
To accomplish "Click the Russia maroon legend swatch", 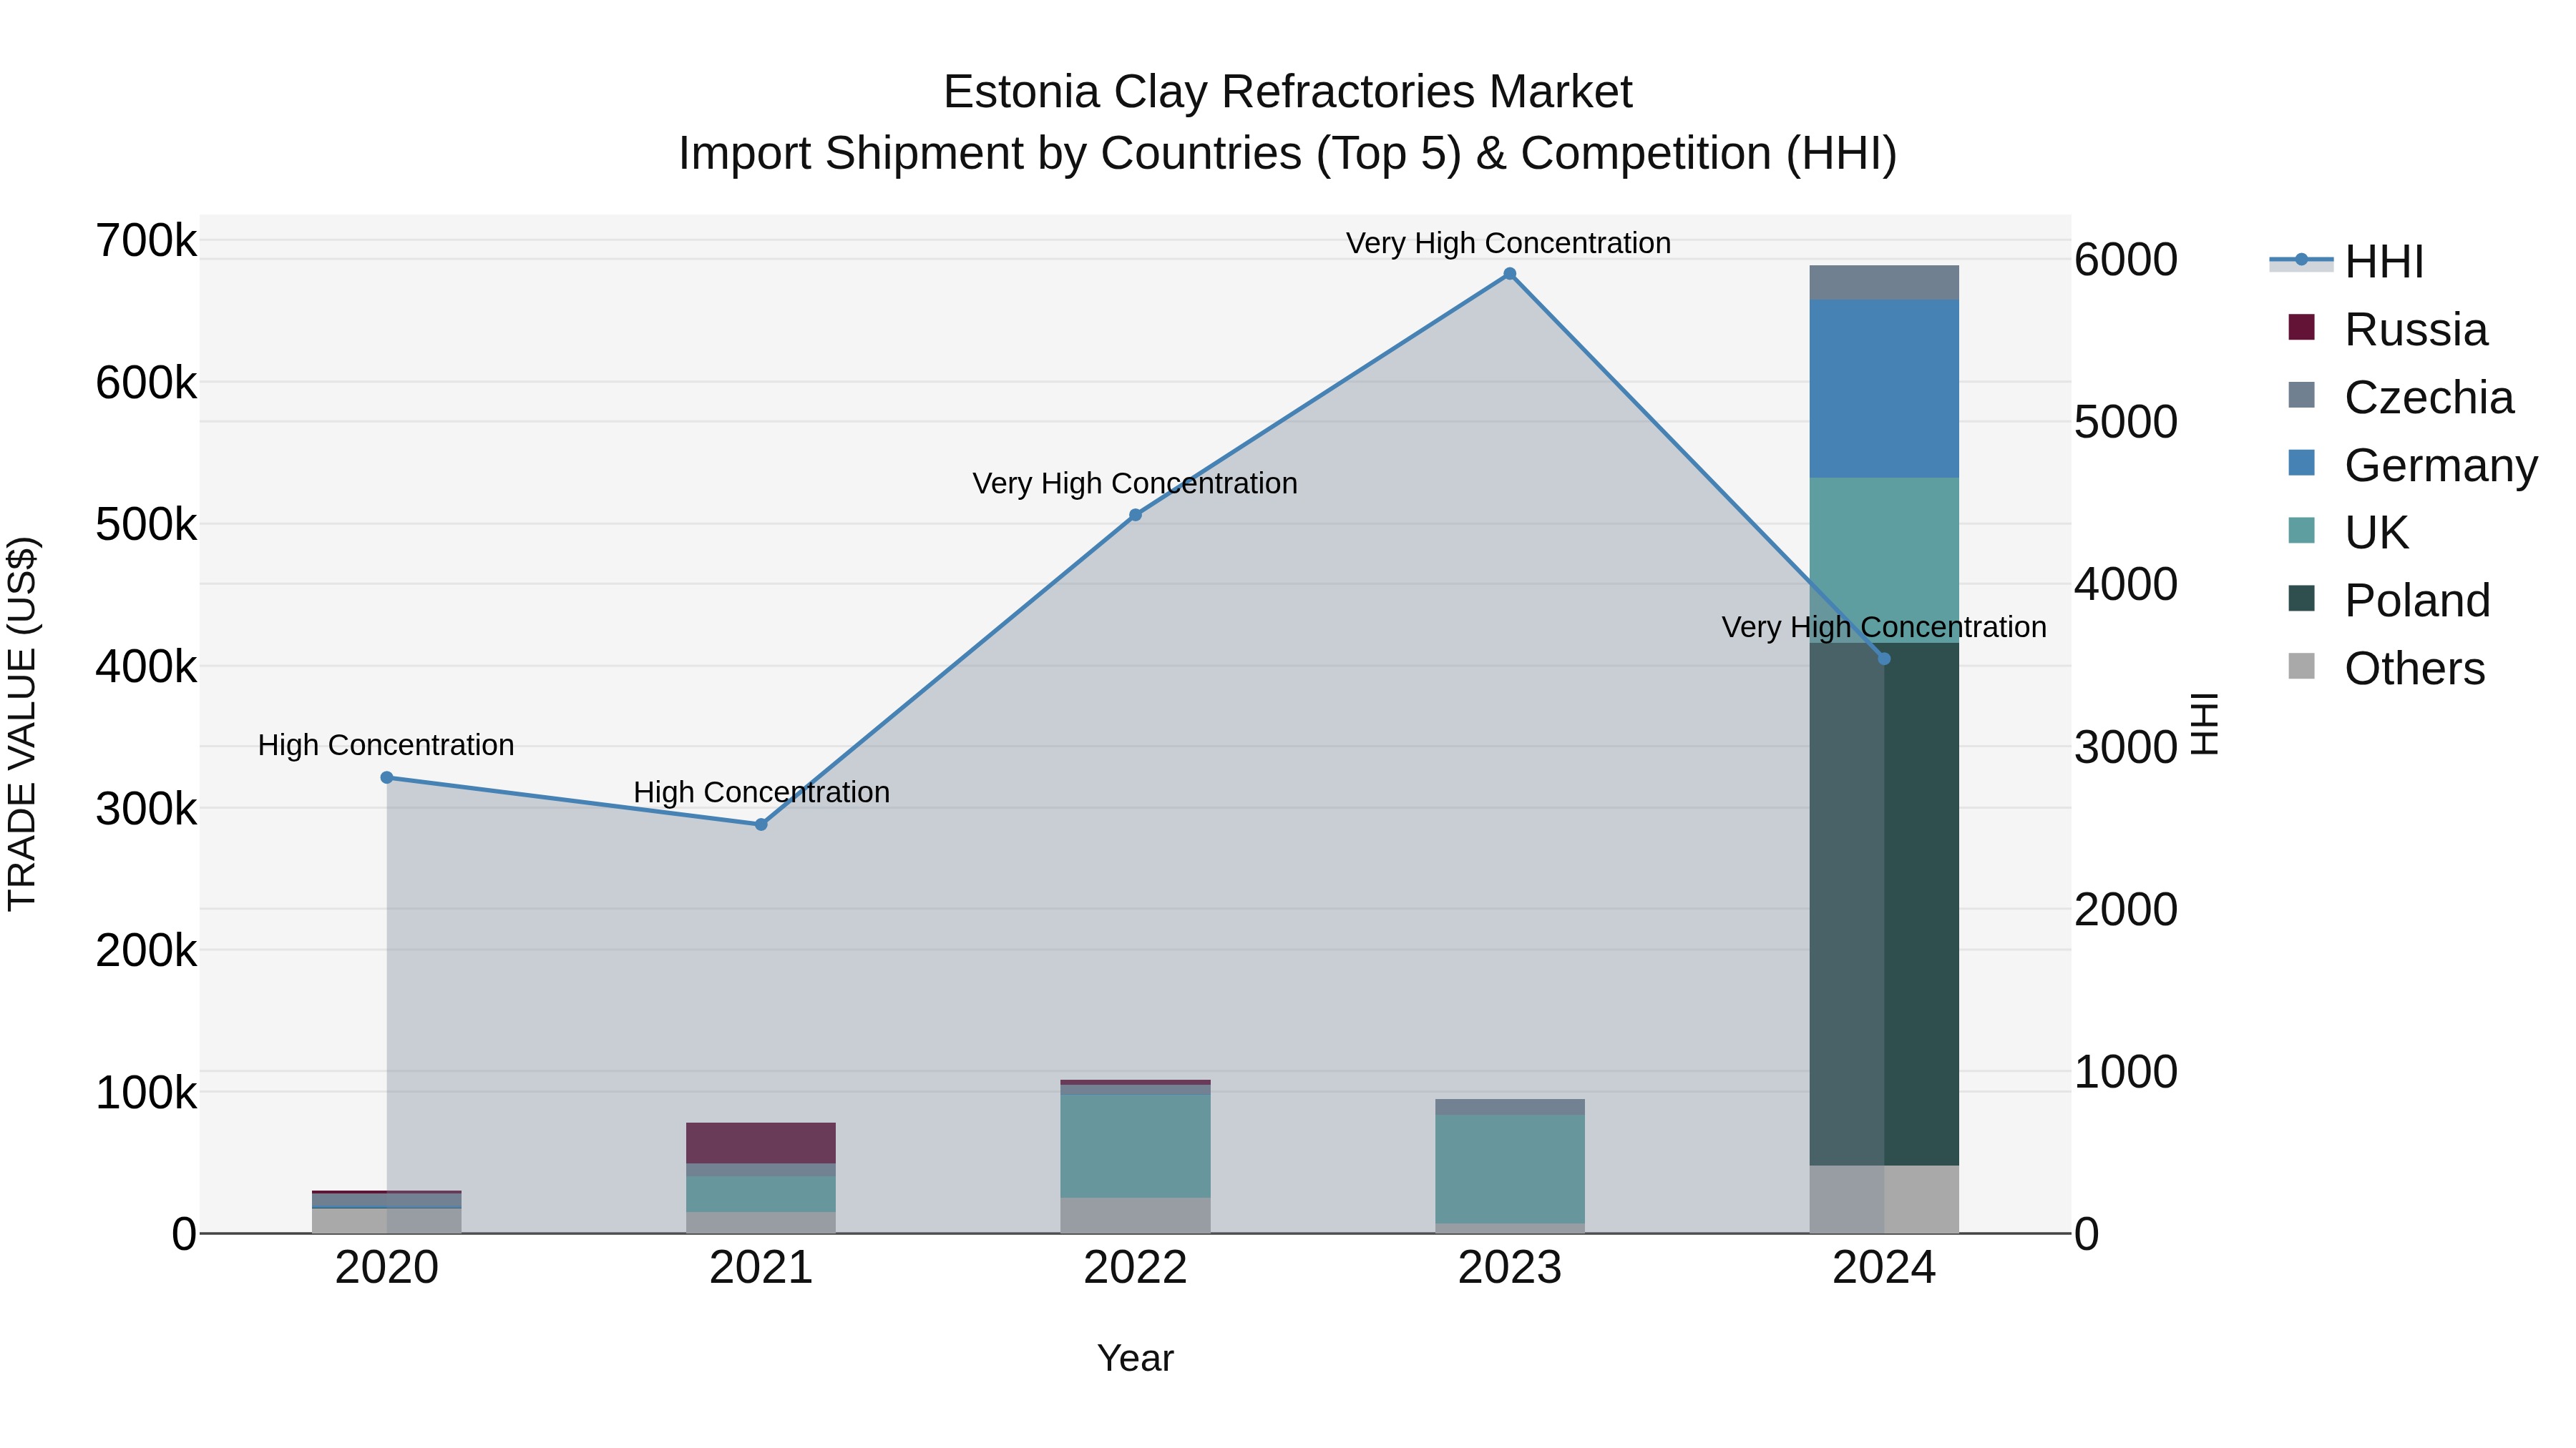I will coord(2301,327).
